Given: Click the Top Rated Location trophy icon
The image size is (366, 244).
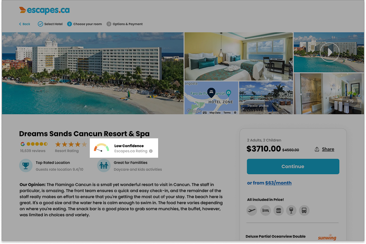Looking at the screenshot, I should (25, 165).
